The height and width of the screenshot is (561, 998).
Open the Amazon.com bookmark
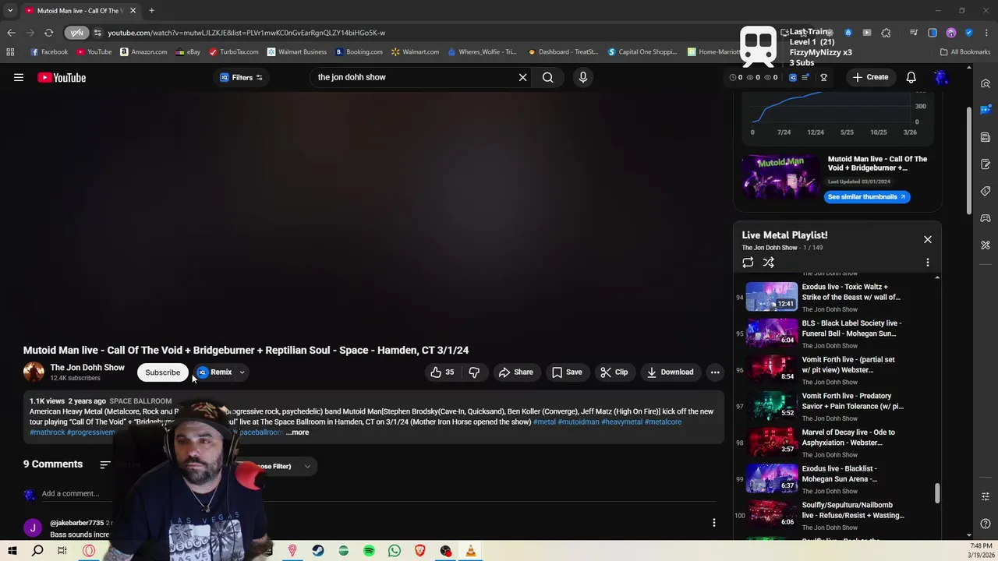143,52
